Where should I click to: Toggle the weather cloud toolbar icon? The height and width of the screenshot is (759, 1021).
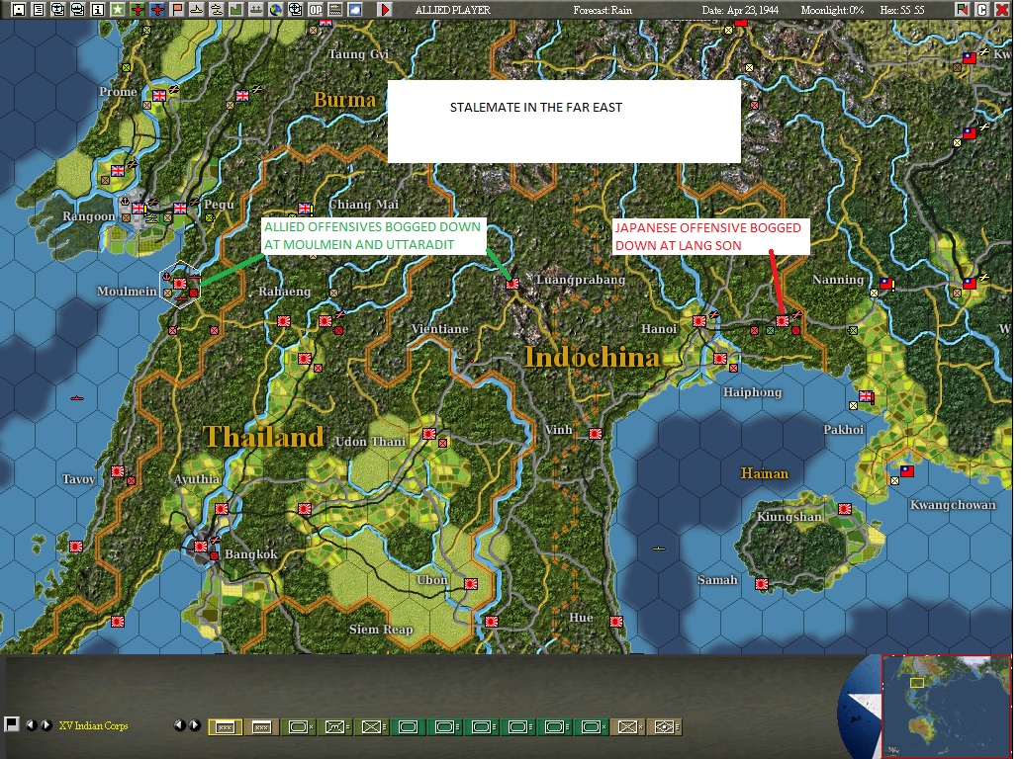(x=355, y=9)
